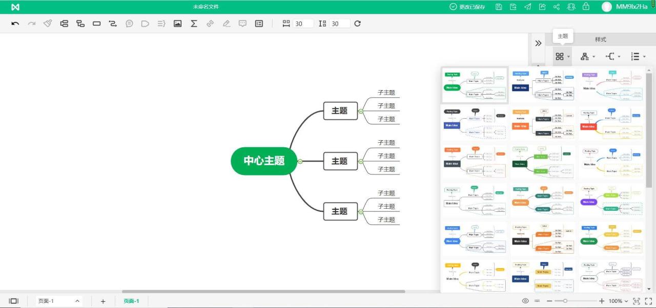Add a new page with plus
656x308 pixels.
103,301
